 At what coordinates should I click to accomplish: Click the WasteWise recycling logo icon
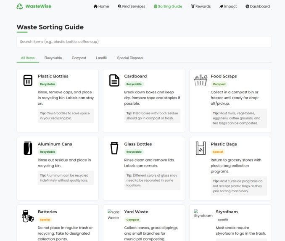click(20, 6)
